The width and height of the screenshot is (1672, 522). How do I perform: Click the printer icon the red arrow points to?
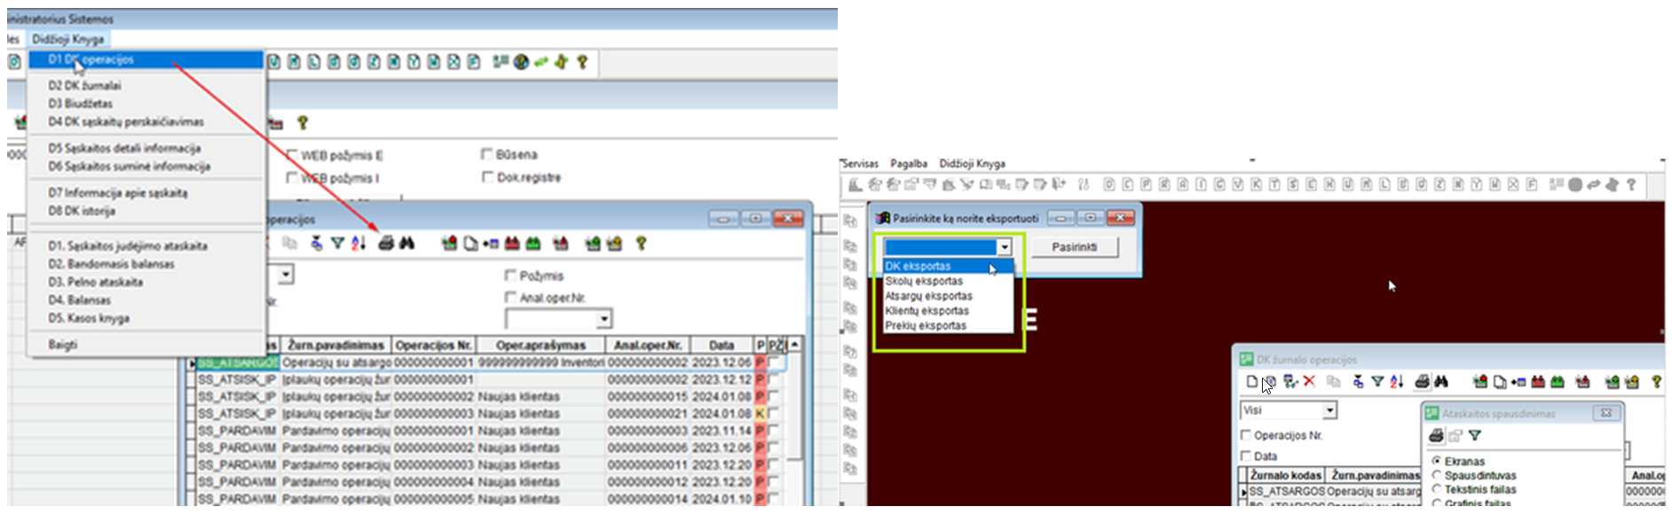(x=385, y=243)
